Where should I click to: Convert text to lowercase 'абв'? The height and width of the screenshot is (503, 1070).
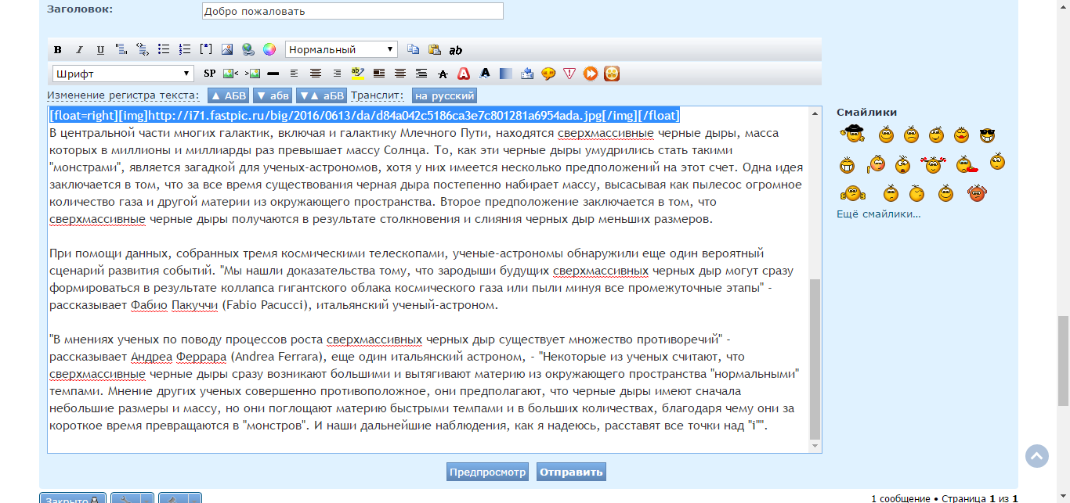click(x=273, y=96)
